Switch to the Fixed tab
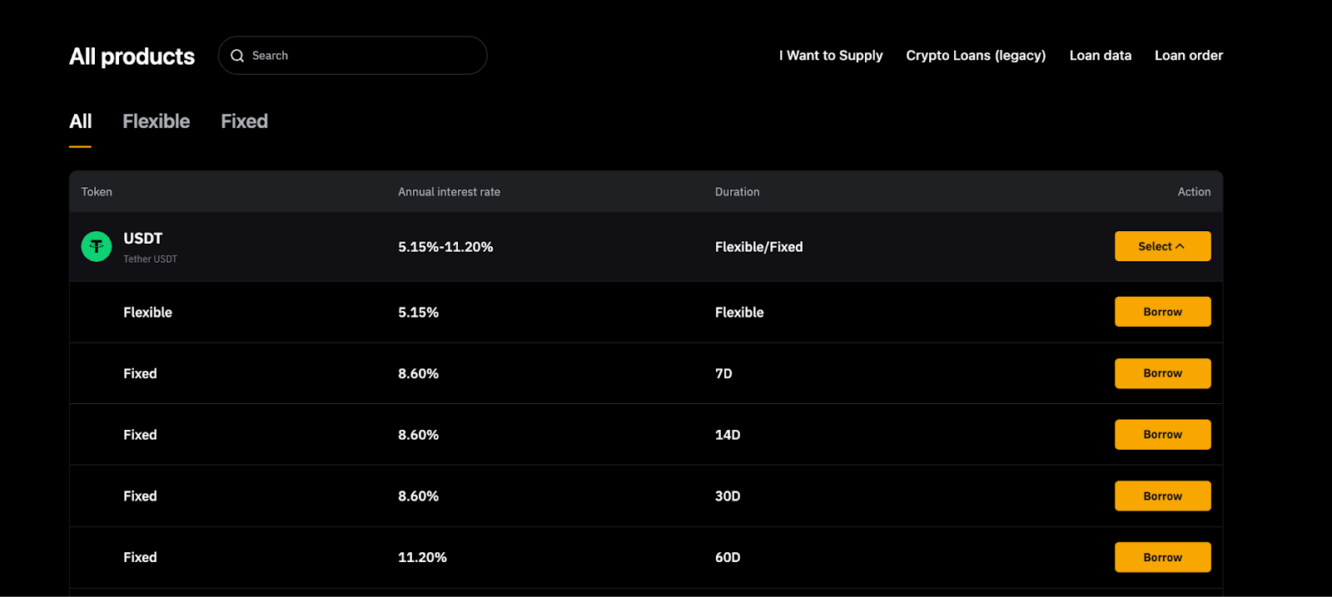This screenshot has height=597, width=1332. tap(244, 121)
